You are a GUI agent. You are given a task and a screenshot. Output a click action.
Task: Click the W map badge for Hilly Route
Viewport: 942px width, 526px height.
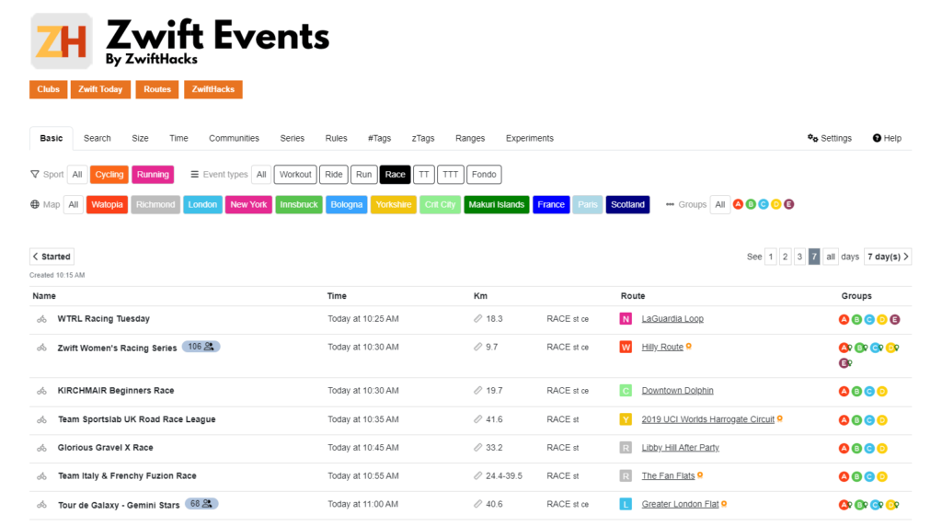tap(626, 347)
